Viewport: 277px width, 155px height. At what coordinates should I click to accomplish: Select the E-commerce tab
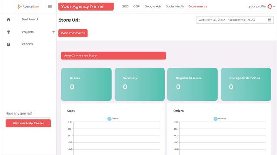click(198, 6)
